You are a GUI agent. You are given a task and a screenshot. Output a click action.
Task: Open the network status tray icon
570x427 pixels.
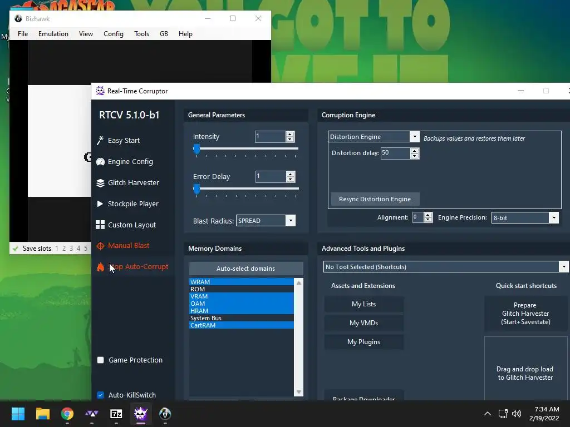(x=503, y=414)
